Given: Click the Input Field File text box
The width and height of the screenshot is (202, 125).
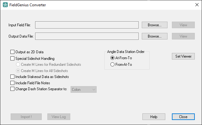Looking at the screenshot, I should tap(87, 25).
